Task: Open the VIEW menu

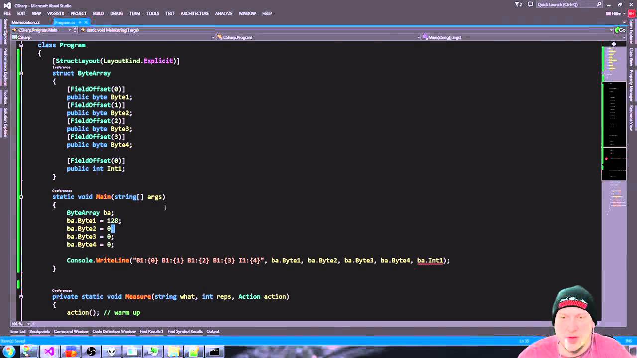Action: click(x=36, y=13)
